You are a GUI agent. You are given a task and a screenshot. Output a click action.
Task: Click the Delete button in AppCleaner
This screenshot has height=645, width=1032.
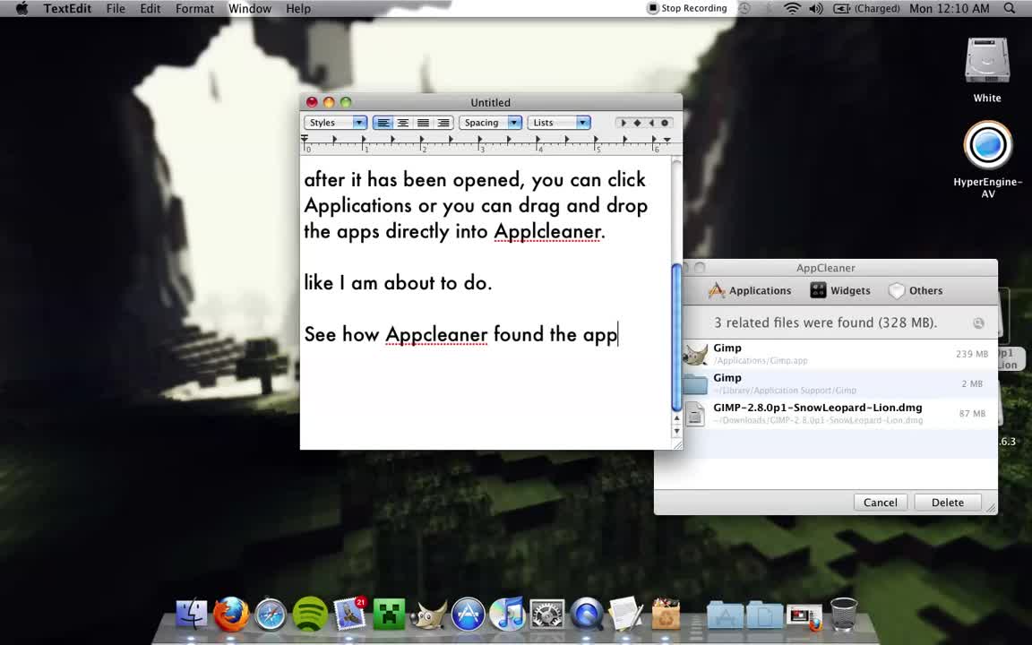[x=948, y=503]
